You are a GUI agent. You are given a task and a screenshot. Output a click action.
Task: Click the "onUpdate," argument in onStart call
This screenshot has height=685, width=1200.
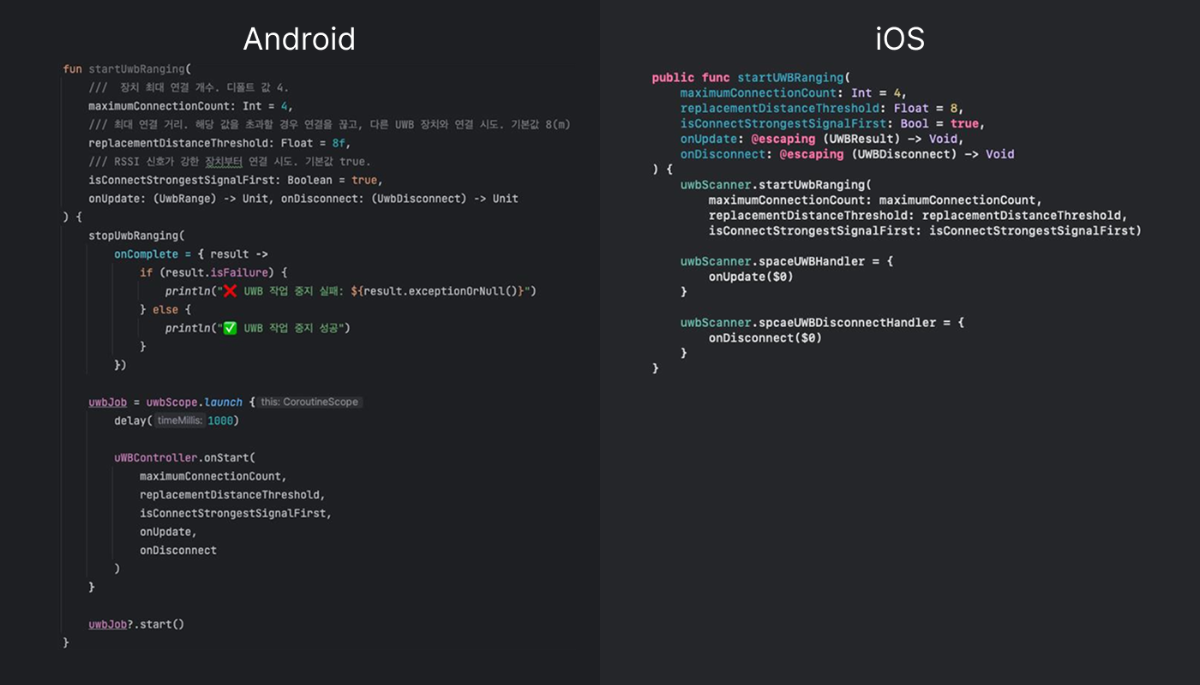click(x=168, y=532)
